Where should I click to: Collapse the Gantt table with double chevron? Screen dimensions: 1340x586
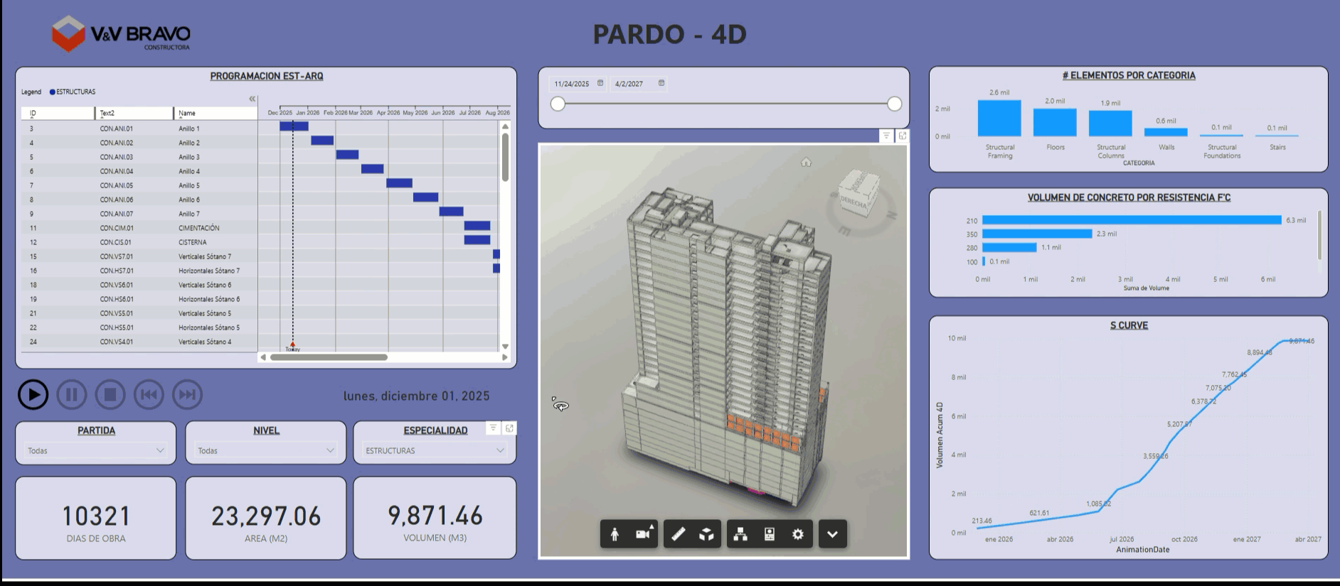252,99
